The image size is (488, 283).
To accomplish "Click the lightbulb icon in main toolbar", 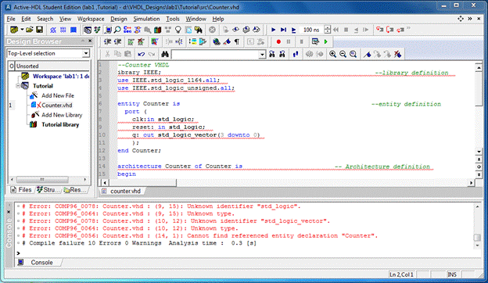I will coord(178,30).
